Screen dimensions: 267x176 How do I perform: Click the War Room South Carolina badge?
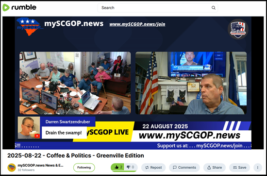238,29
